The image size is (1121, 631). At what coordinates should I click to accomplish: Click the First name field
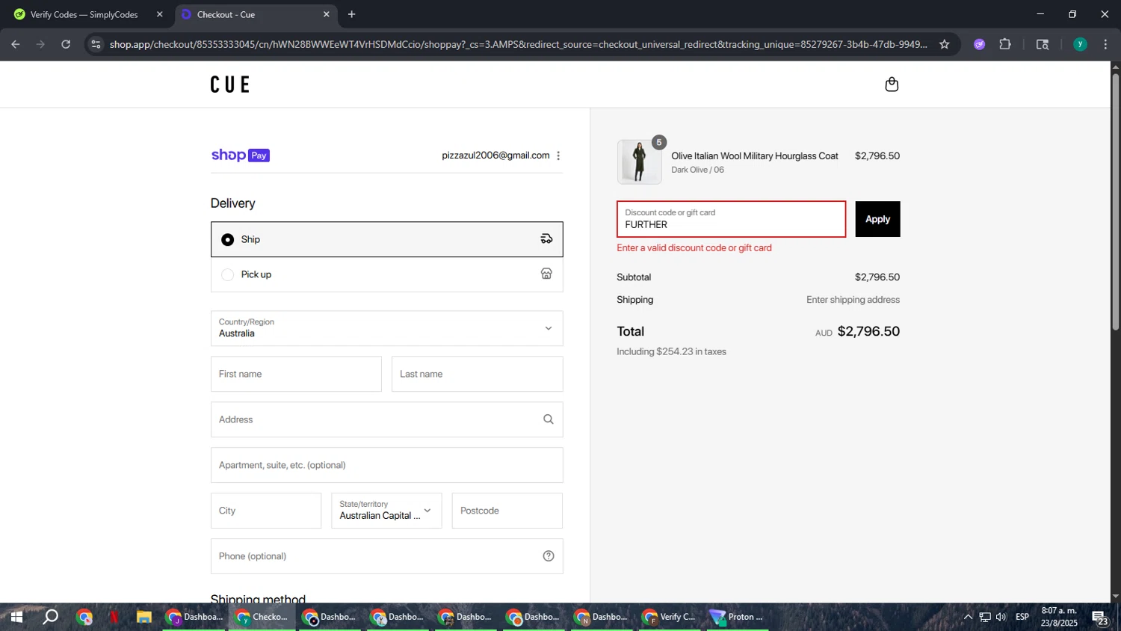296,374
